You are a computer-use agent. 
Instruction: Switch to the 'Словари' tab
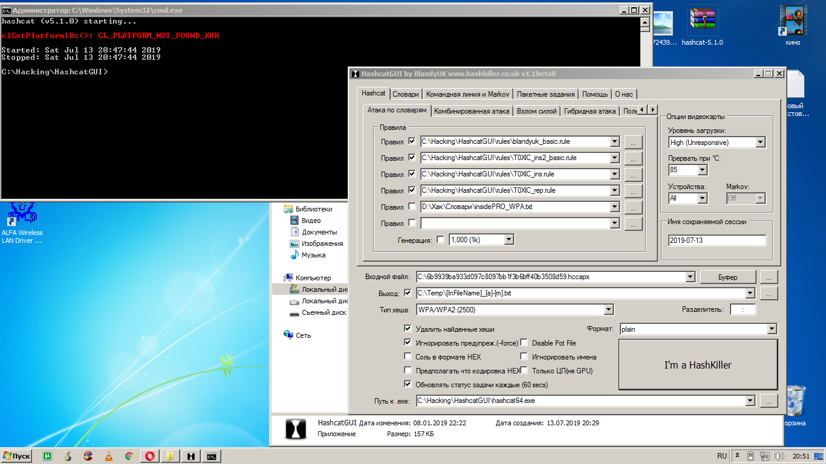pyautogui.click(x=405, y=94)
